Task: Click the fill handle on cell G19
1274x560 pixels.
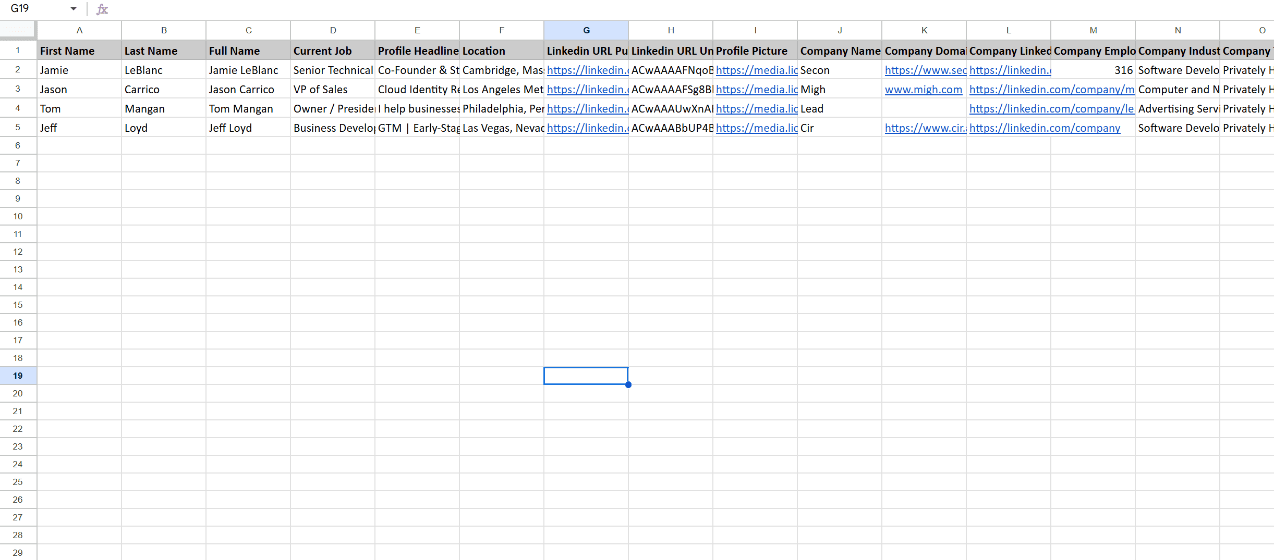Action: coord(628,384)
